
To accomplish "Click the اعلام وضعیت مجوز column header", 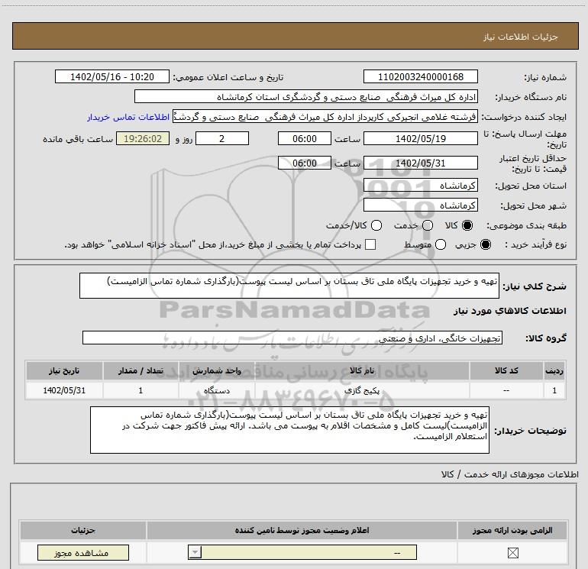I will click(x=302, y=530).
